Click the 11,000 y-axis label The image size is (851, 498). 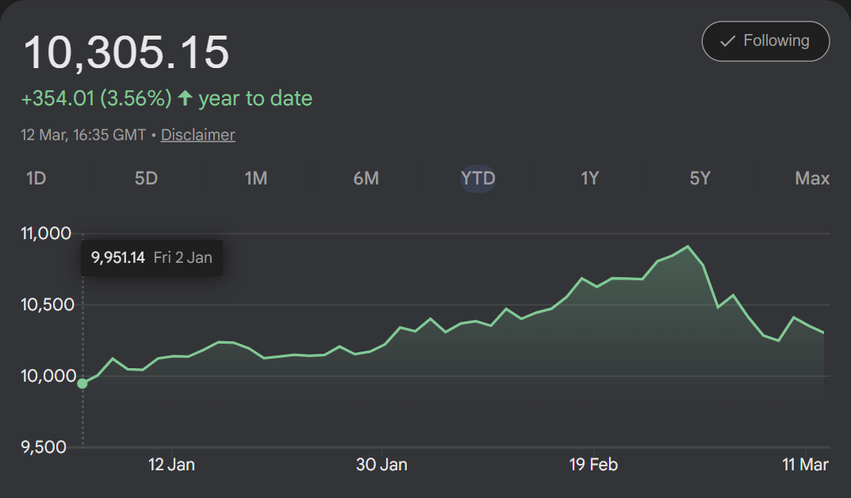point(46,234)
